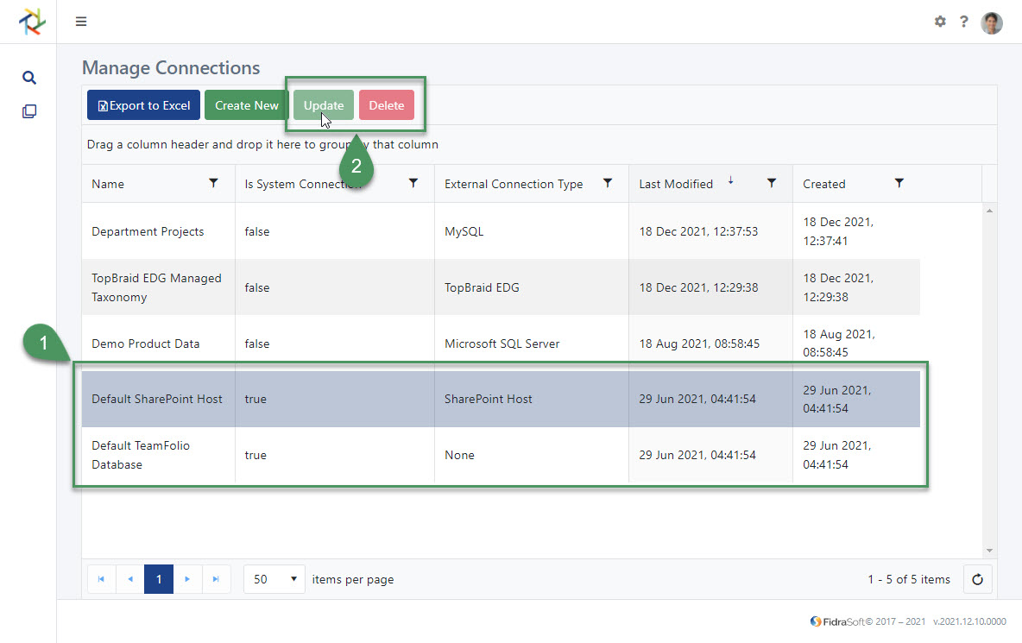The width and height of the screenshot is (1022, 643).
Task: Click the pages icon in the left sidebar
Action: point(28,110)
